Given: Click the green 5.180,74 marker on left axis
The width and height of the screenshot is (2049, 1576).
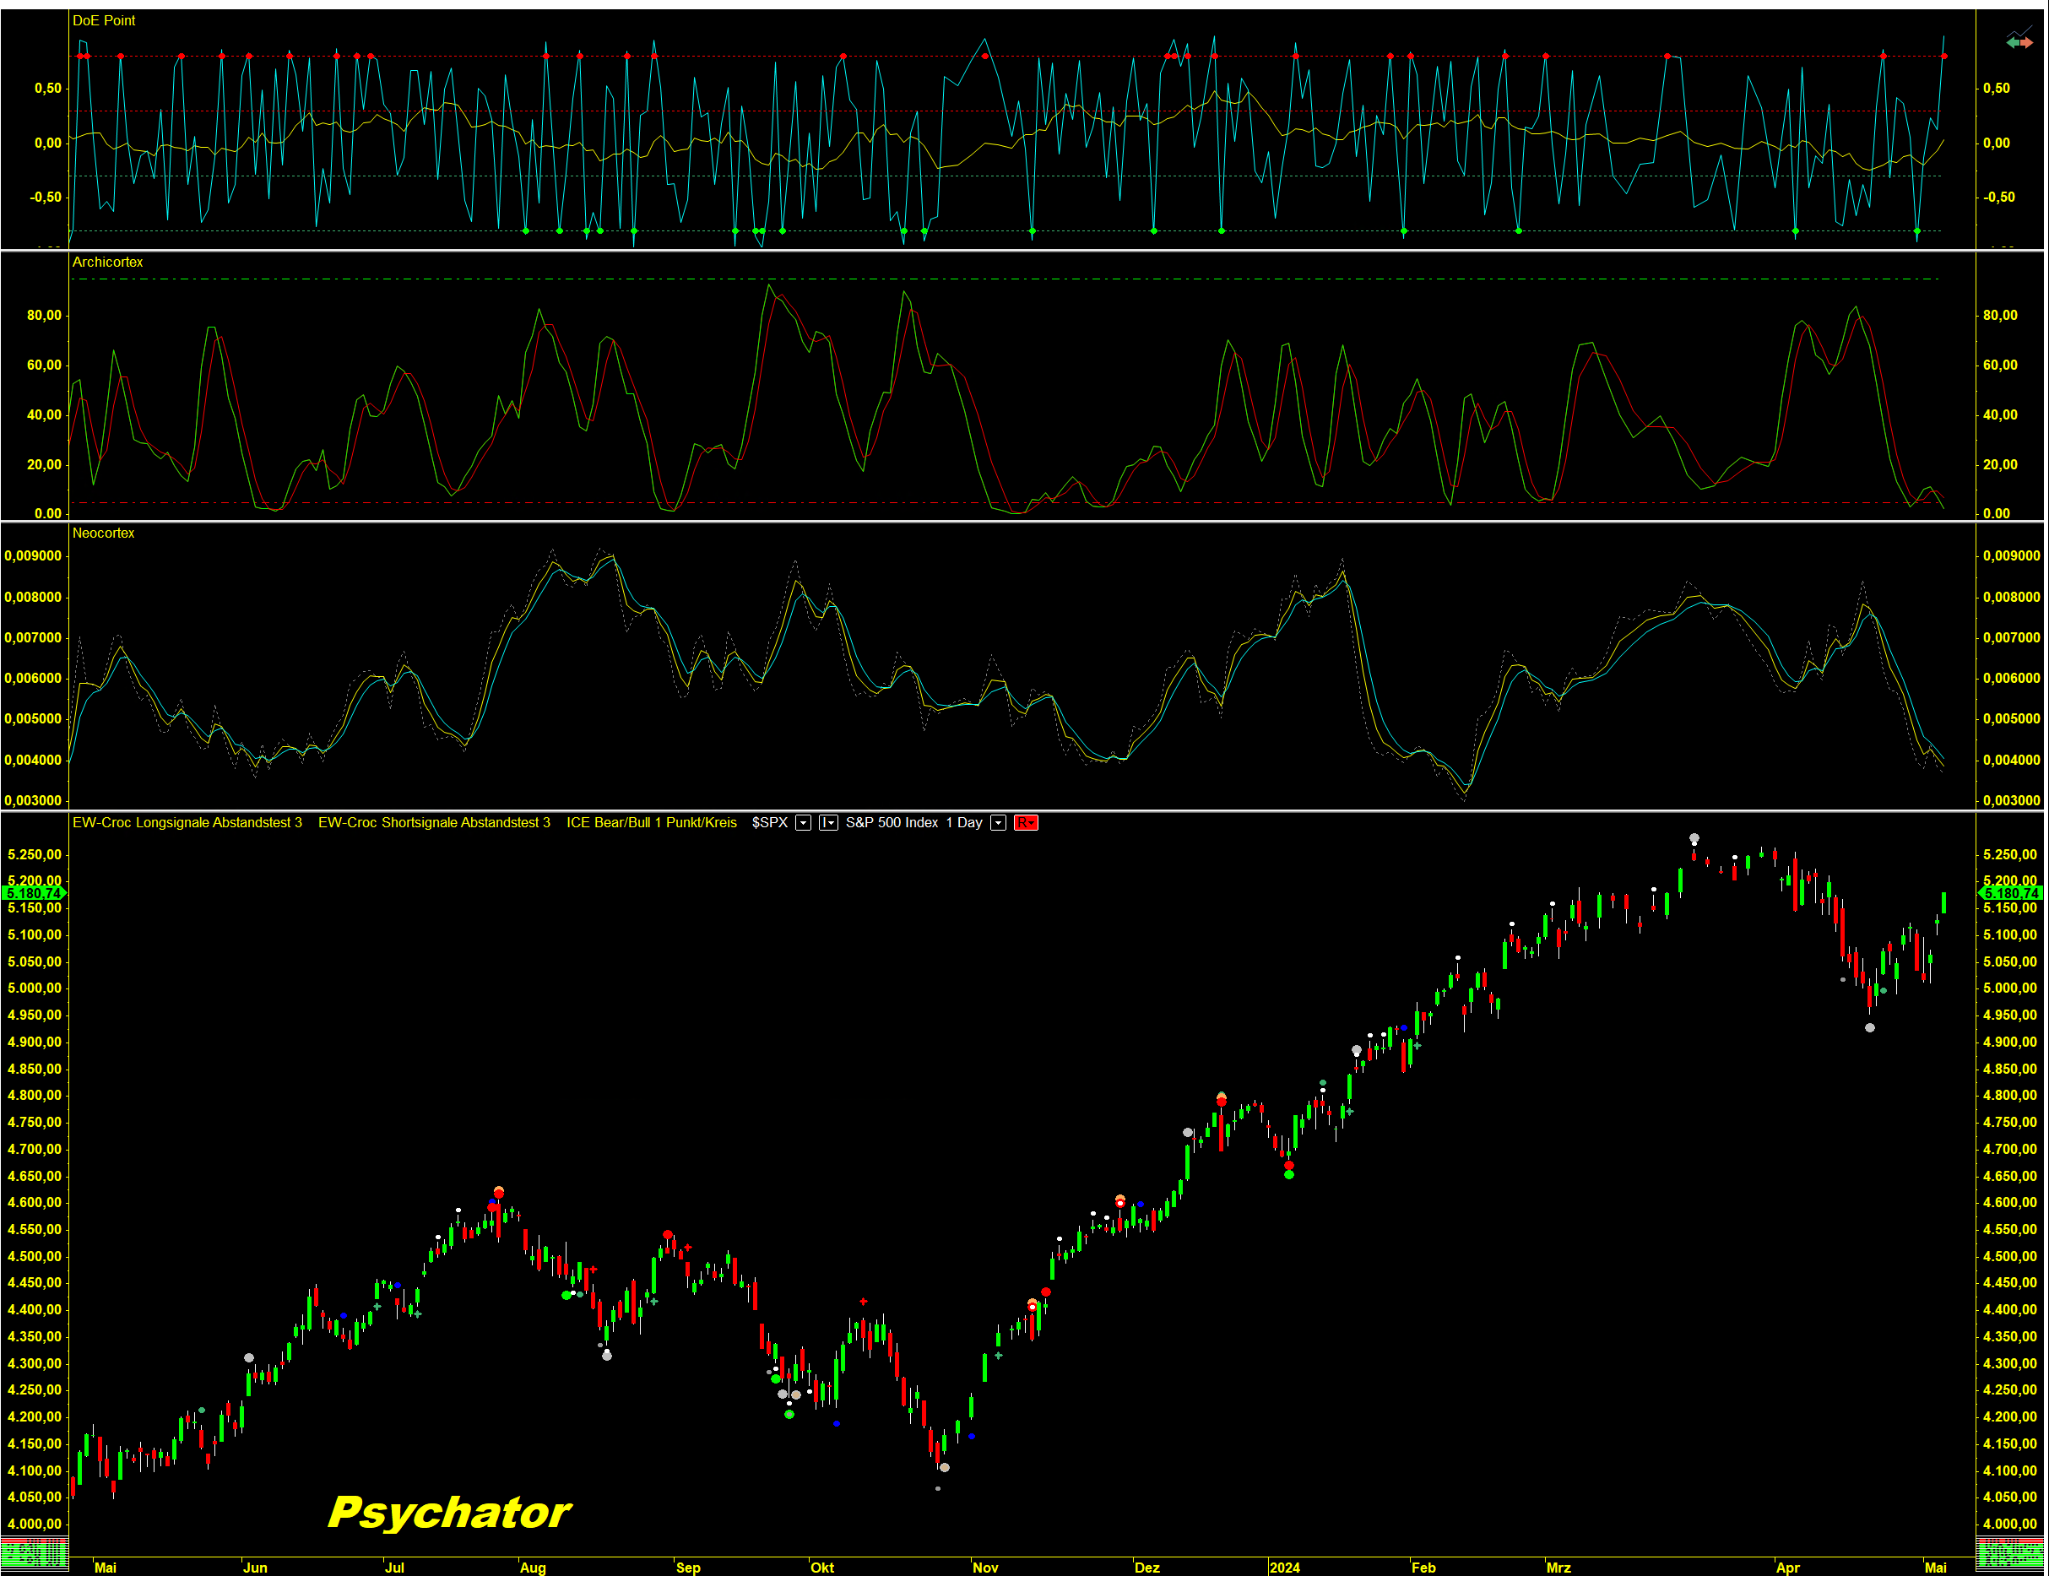Looking at the screenshot, I should pyautogui.click(x=34, y=893).
